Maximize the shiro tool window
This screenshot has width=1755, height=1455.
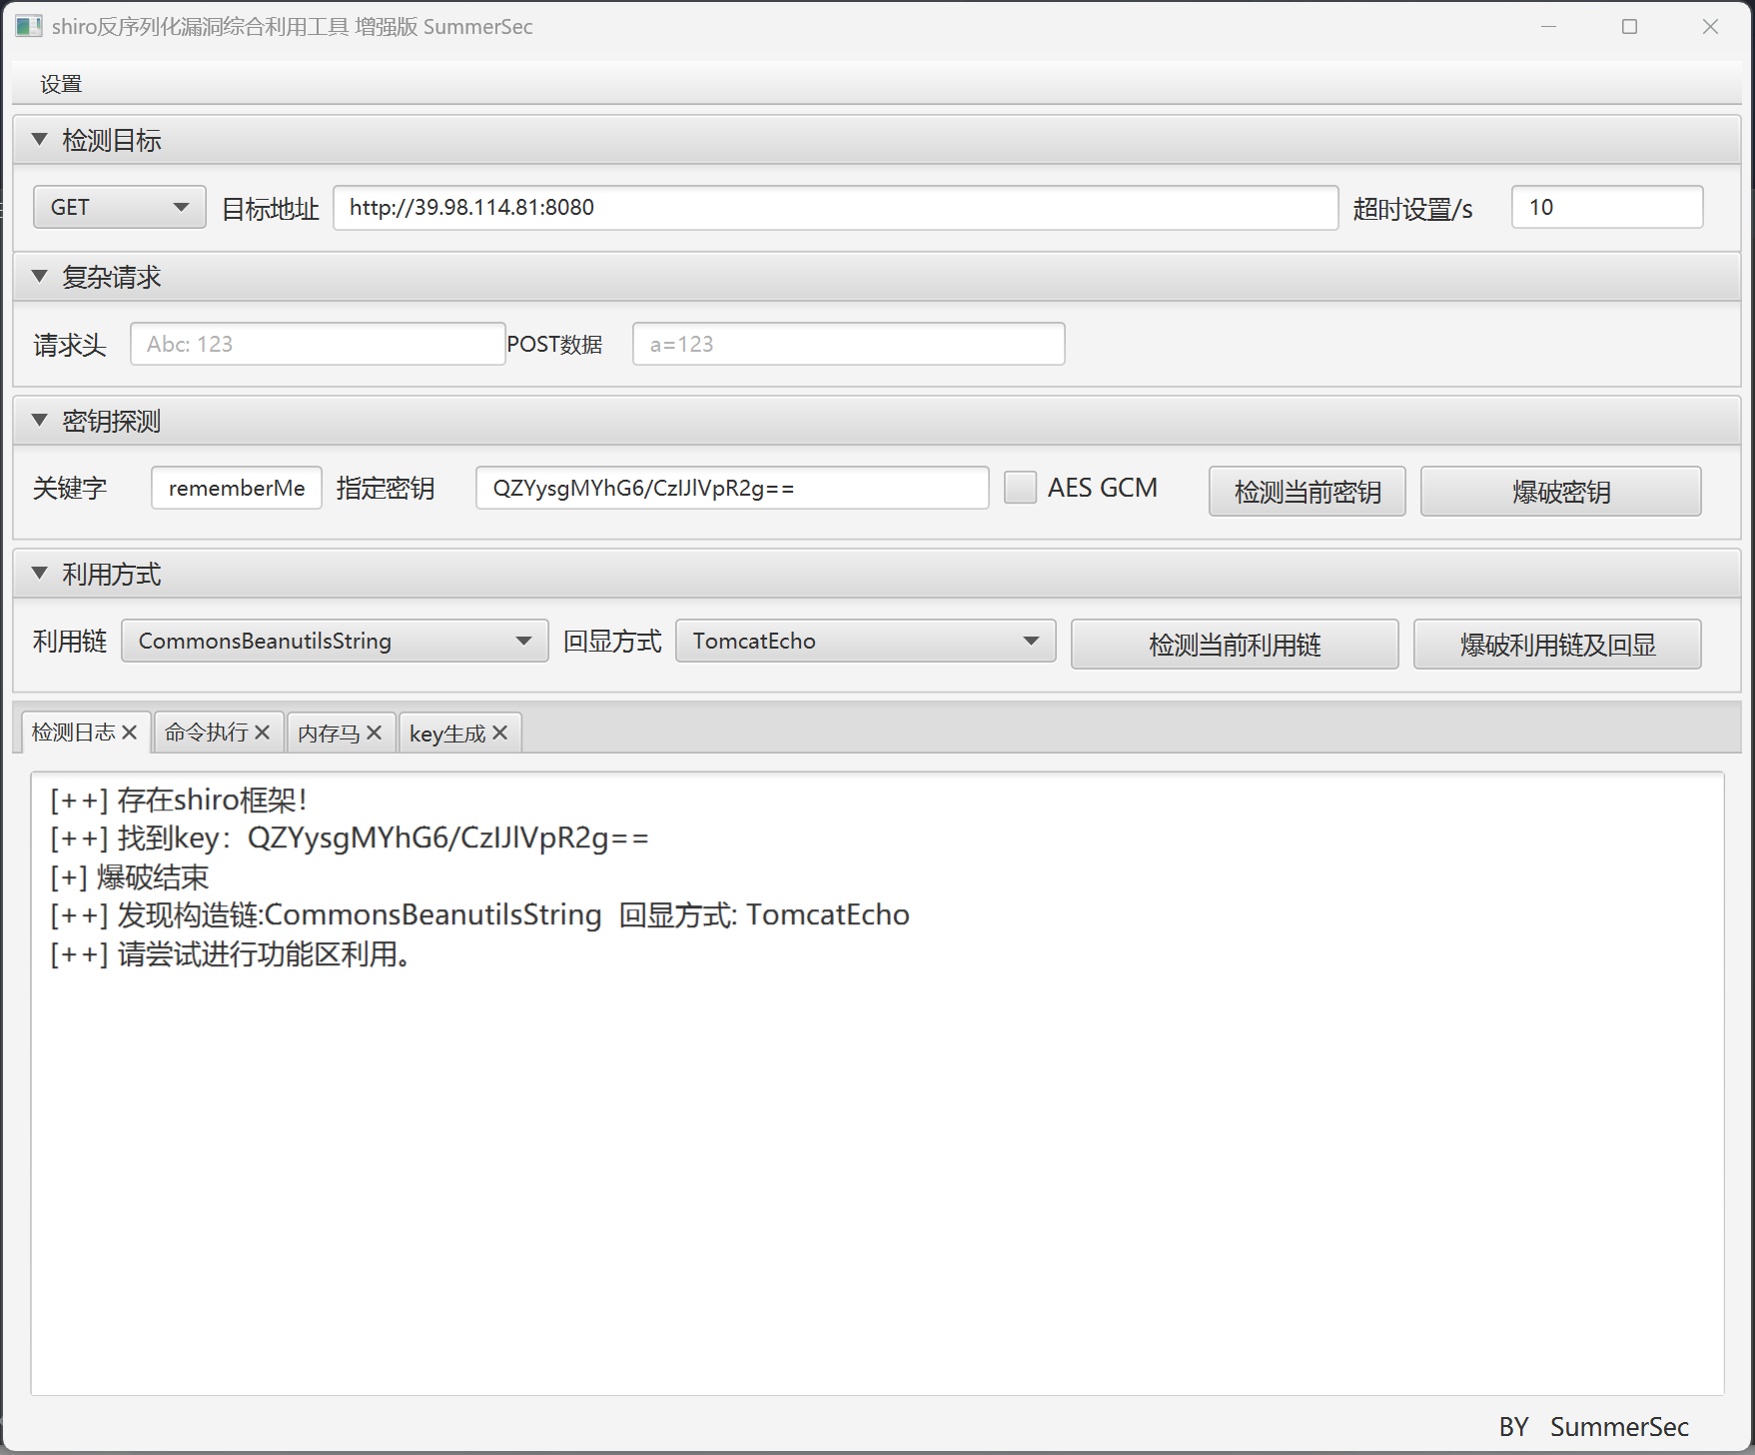[1629, 26]
